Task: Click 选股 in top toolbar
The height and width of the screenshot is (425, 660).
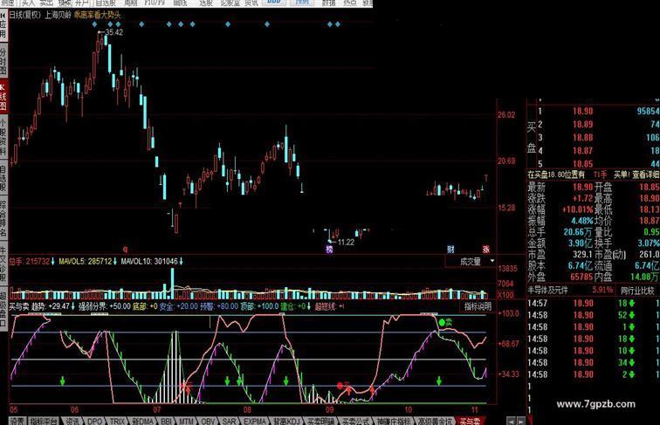Action: click(x=206, y=3)
